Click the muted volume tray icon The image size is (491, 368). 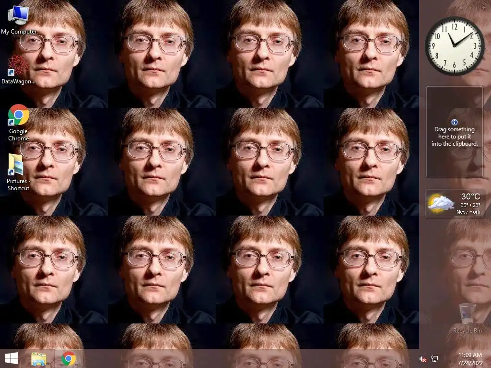[x=423, y=359]
